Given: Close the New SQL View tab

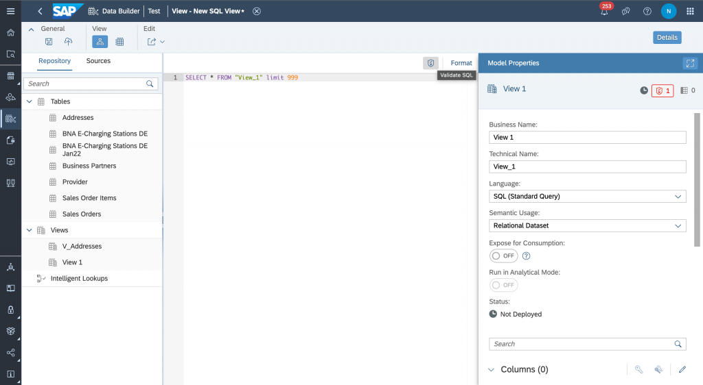Looking at the screenshot, I should coord(257,11).
